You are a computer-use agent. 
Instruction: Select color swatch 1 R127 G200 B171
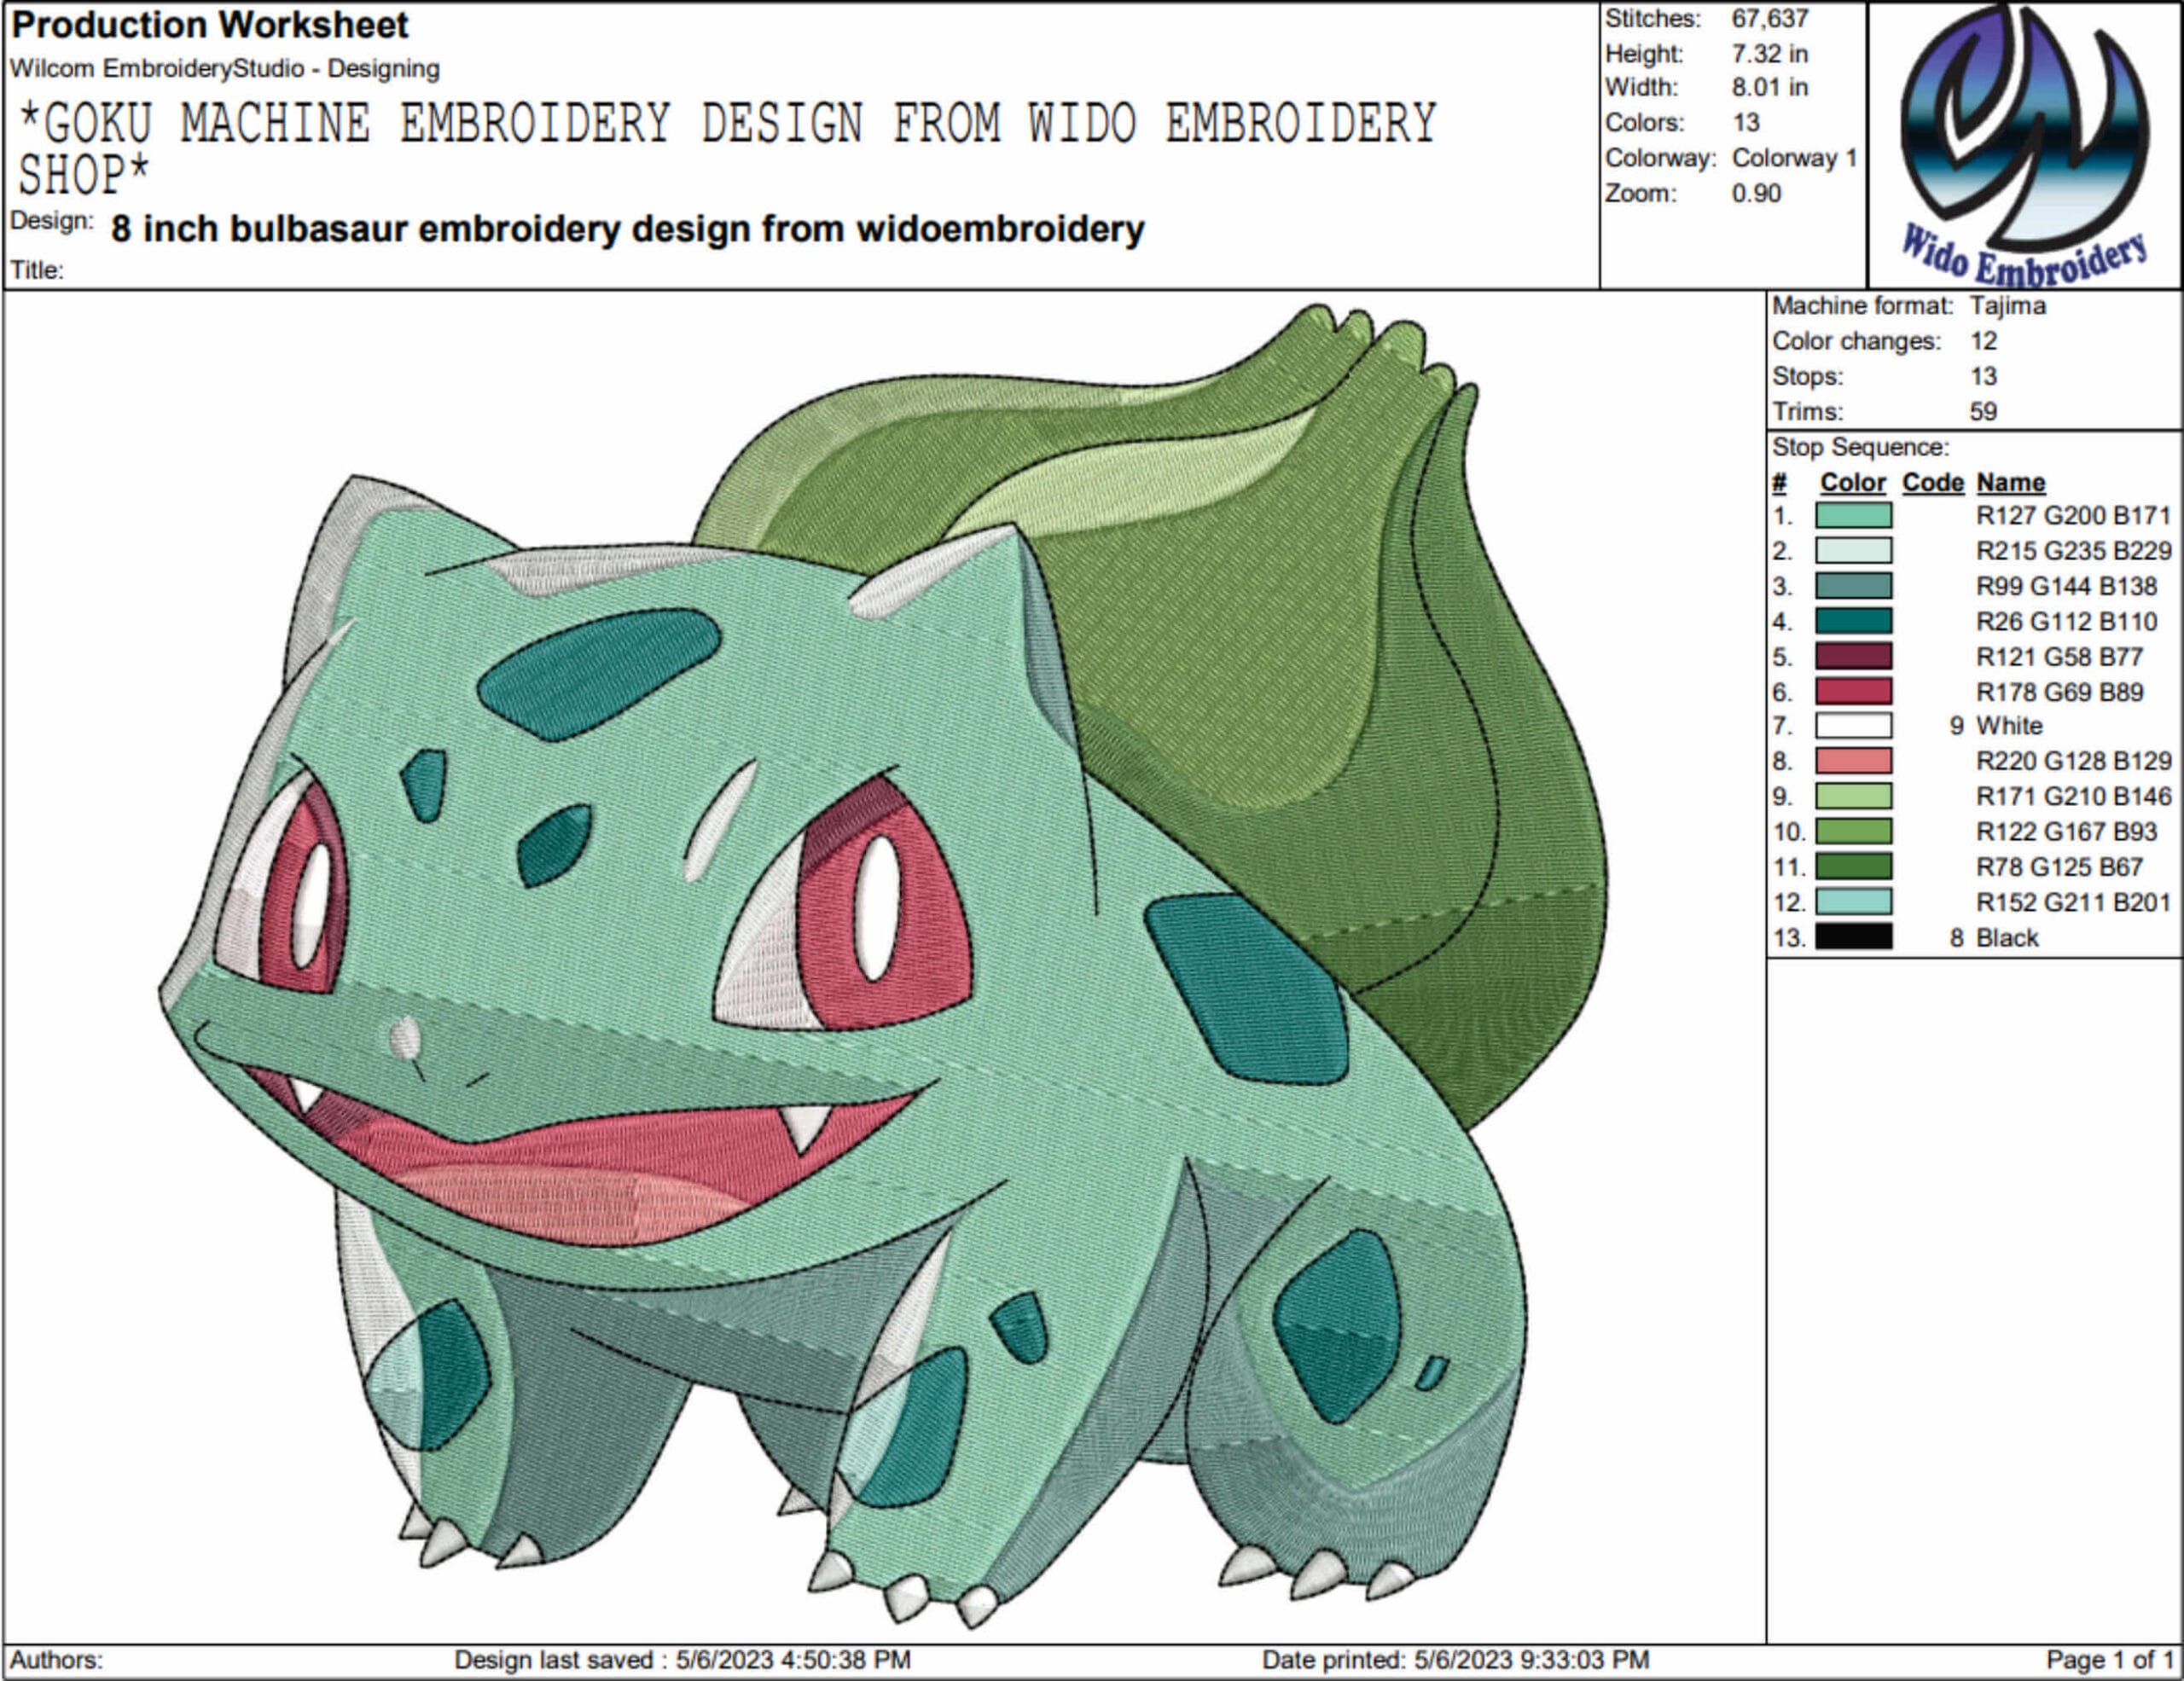tap(1853, 516)
